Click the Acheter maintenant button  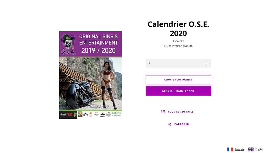coord(178,91)
